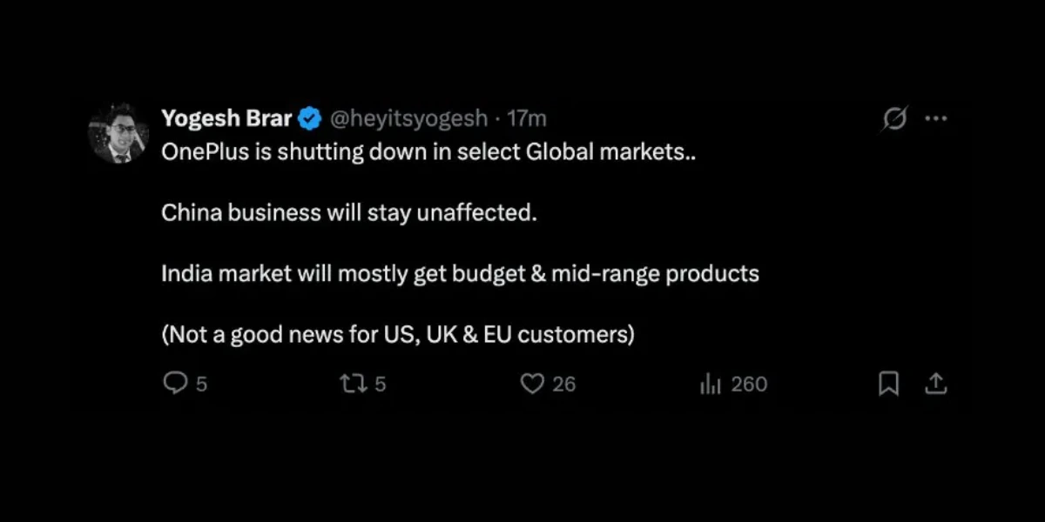Toggle the like on this tweet

point(532,383)
